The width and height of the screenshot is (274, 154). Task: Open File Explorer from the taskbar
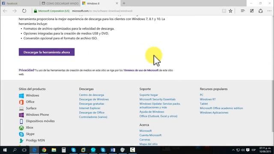(54, 150)
